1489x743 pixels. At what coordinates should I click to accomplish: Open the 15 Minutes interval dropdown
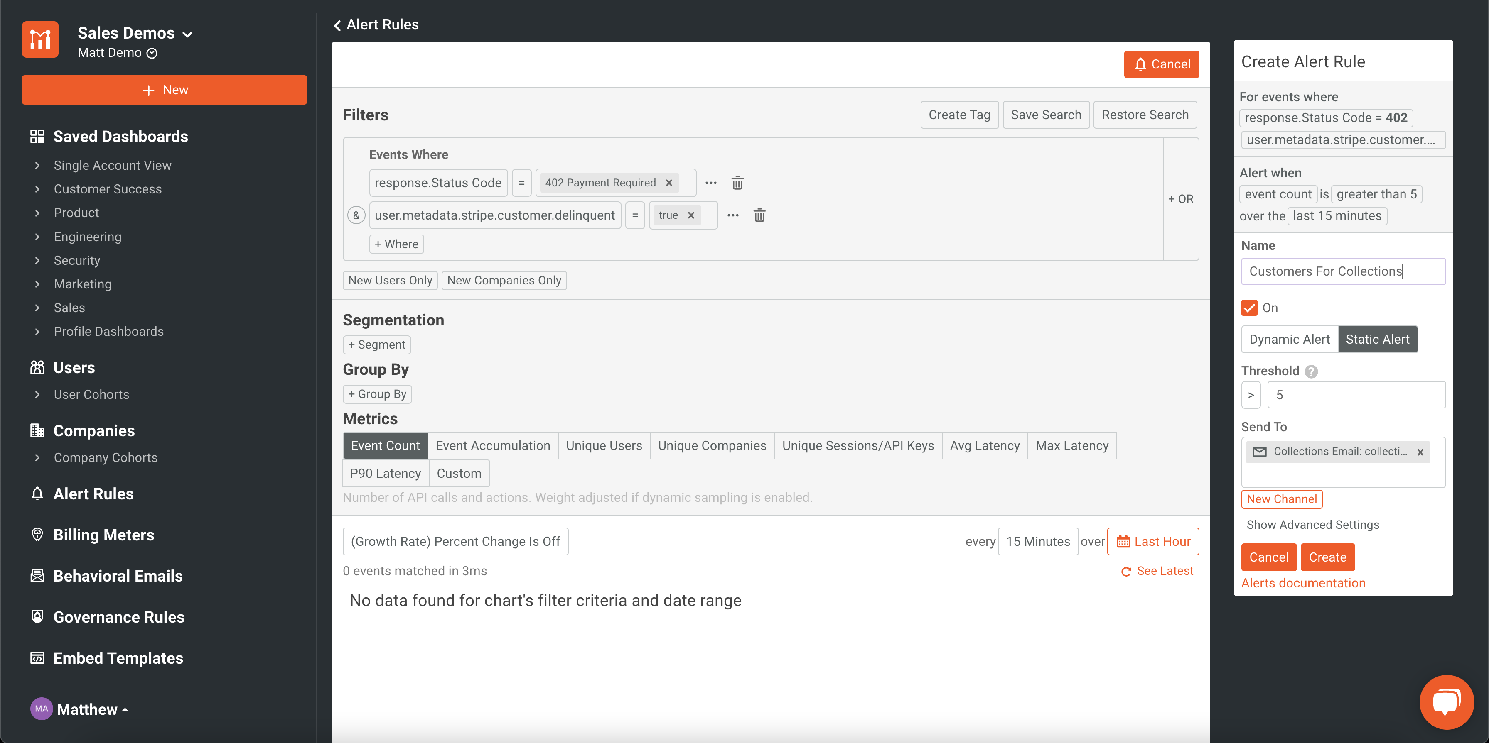[1037, 542]
